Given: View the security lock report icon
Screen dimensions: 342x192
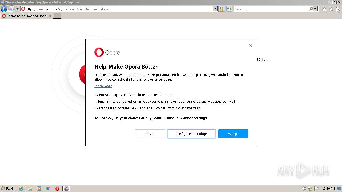Looking at the screenshot, I should 221,9.
